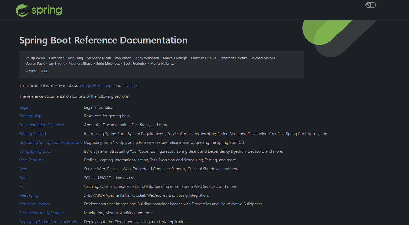Open the Getting Started section

[33, 134]
